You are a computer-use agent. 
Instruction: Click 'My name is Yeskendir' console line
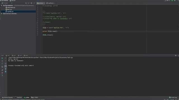(16, 61)
